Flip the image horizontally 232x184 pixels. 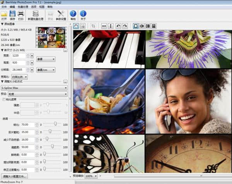coord(104,26)
